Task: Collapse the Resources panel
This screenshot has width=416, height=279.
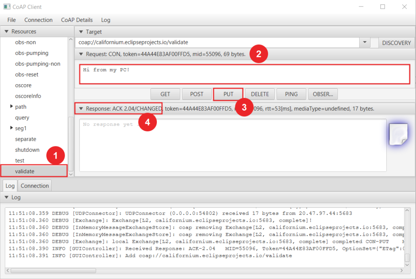Action: (6, 31)
